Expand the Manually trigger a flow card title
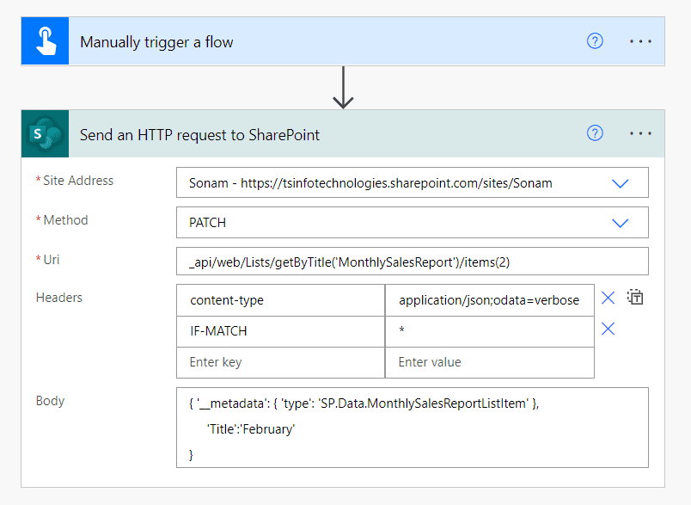Viewport: 691px width, 505px height. (156, 42)
